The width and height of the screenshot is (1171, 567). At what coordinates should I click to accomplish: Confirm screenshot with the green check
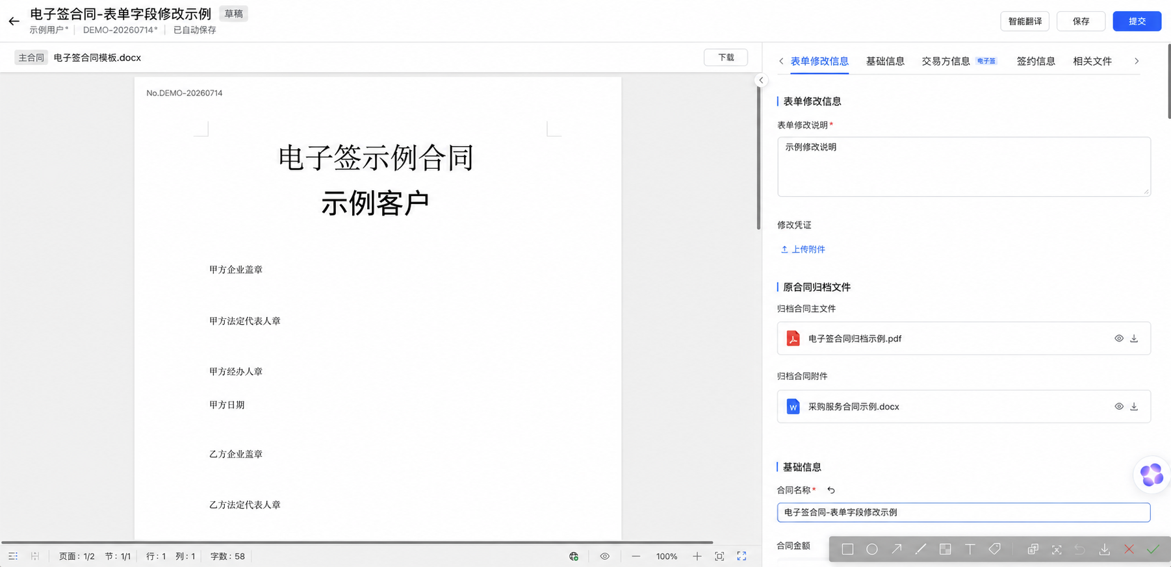pyautogui.click(x=1153, y=549)
